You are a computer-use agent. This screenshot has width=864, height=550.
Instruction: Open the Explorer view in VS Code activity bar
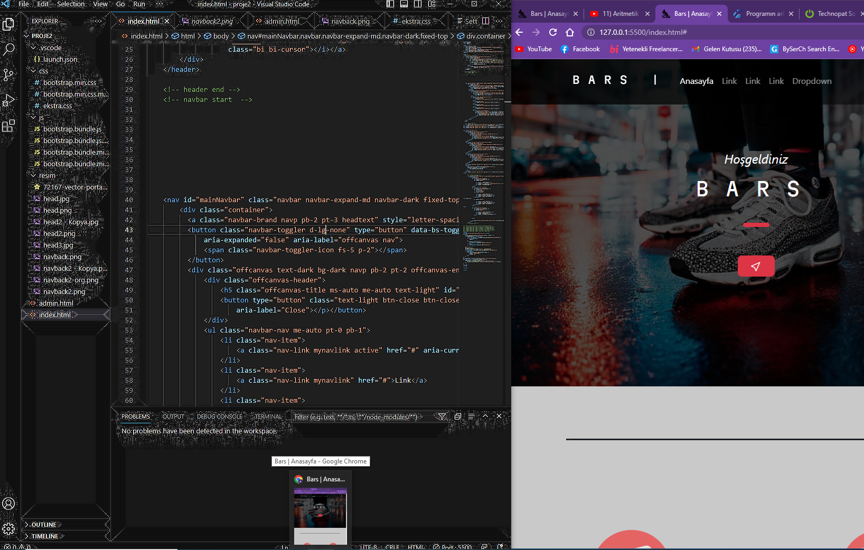pyautogui.click(x=8, y=24)
